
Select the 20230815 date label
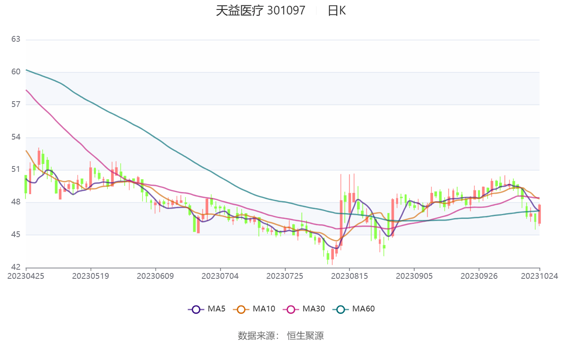[x=349, y=276]
